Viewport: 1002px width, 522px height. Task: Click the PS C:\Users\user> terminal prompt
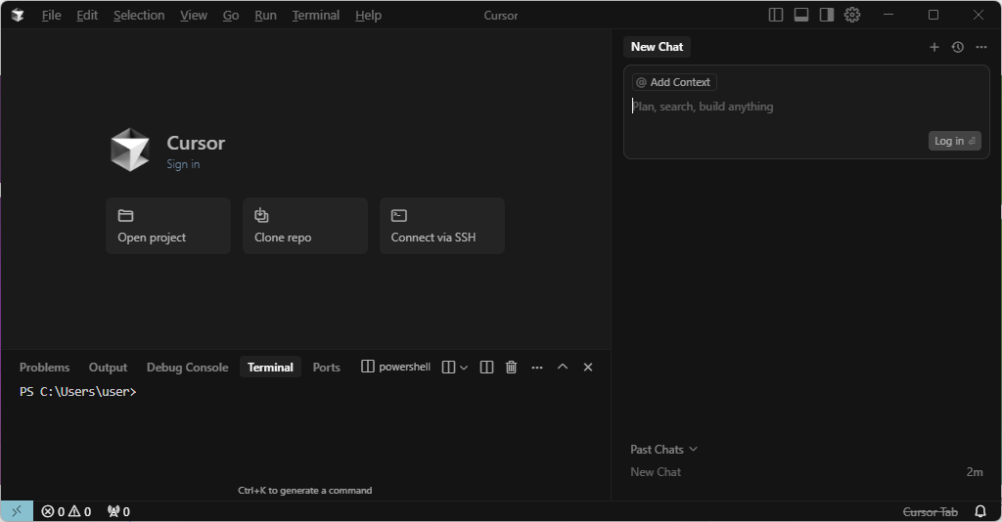[78, 392]
